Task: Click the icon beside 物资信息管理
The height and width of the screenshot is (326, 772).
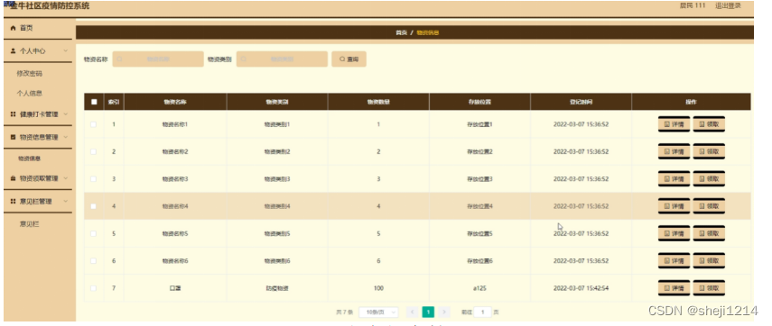Action: [x=14, y=137]
